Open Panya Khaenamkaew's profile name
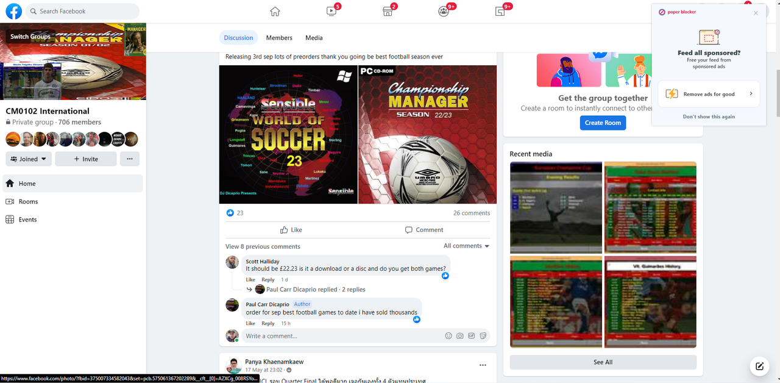The image size is (780, 383). tap(274, 362)
